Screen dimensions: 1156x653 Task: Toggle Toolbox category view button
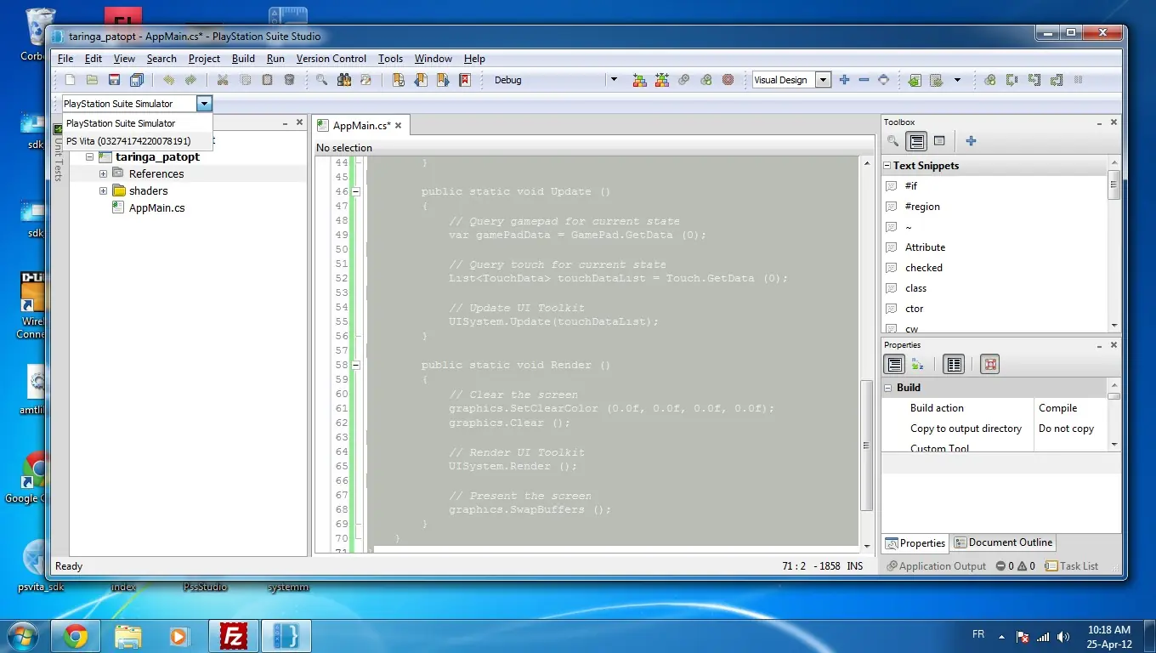tap(916, 141)
